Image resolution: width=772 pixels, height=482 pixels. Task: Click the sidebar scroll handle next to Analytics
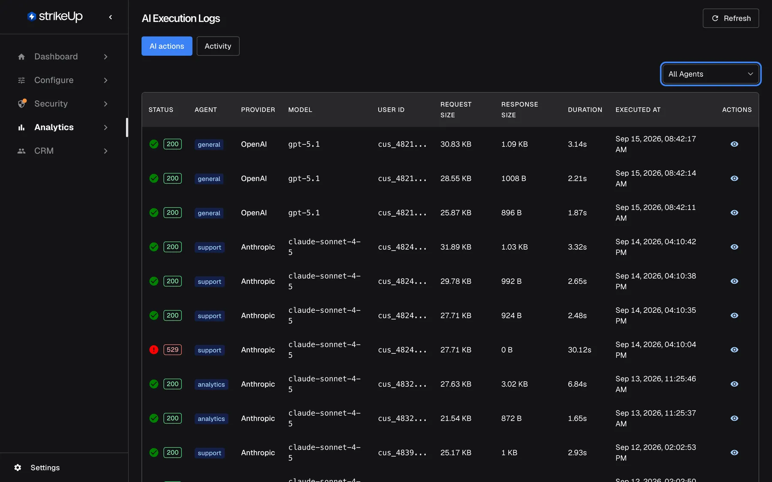127,127
